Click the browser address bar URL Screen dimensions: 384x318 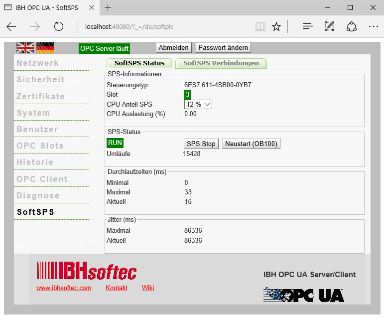tap(129, 26)
